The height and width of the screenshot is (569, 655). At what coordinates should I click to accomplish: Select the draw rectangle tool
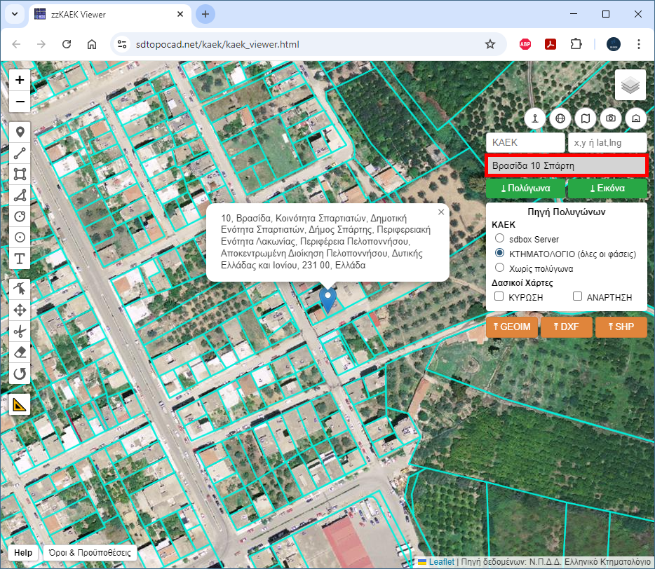point(20,174)
